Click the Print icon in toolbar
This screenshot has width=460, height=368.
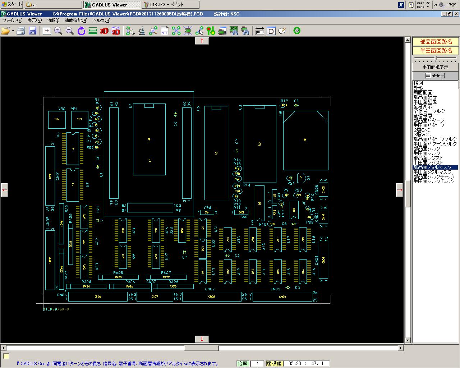click(21, 31)
